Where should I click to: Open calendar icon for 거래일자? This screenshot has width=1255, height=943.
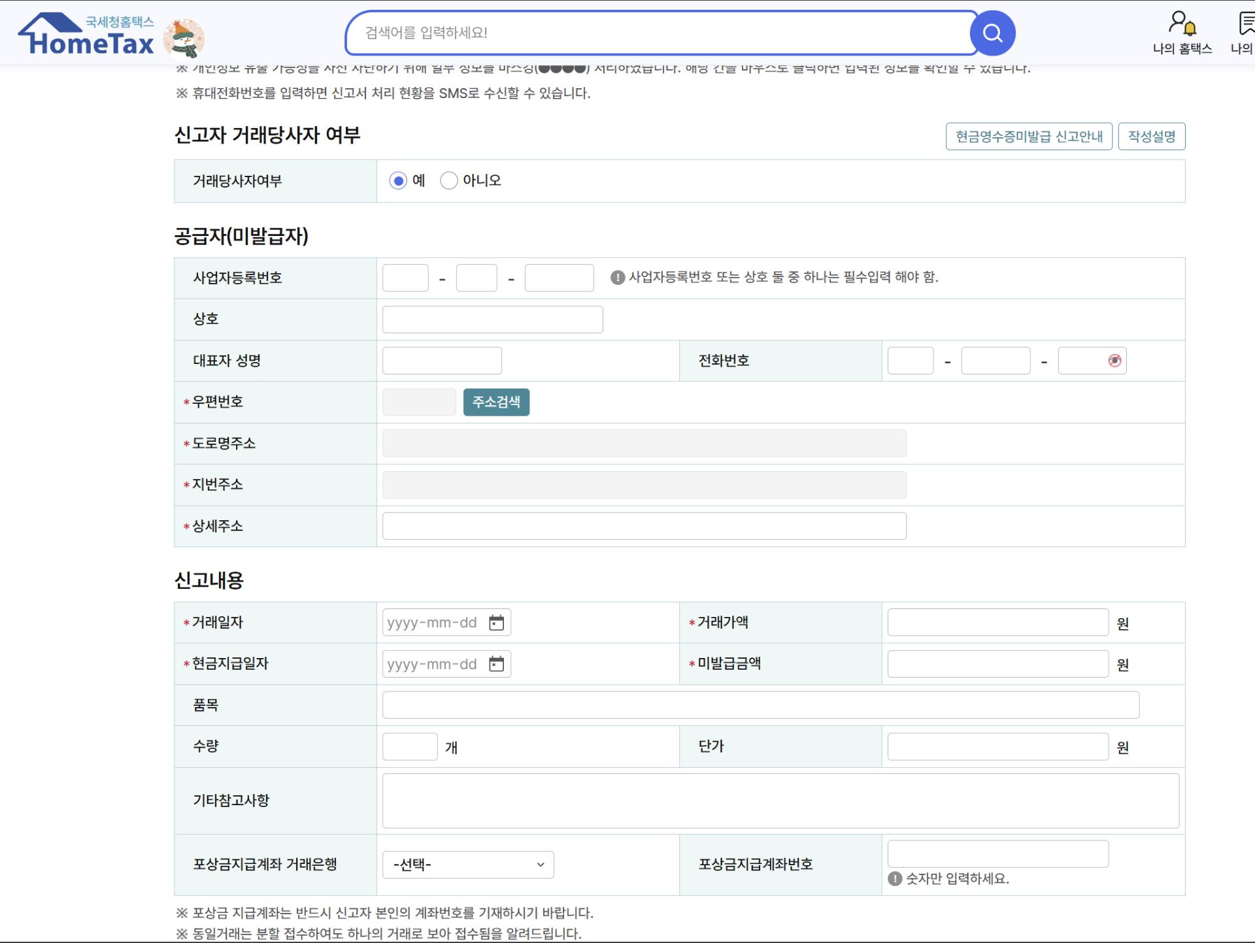[x=497, y=623]
